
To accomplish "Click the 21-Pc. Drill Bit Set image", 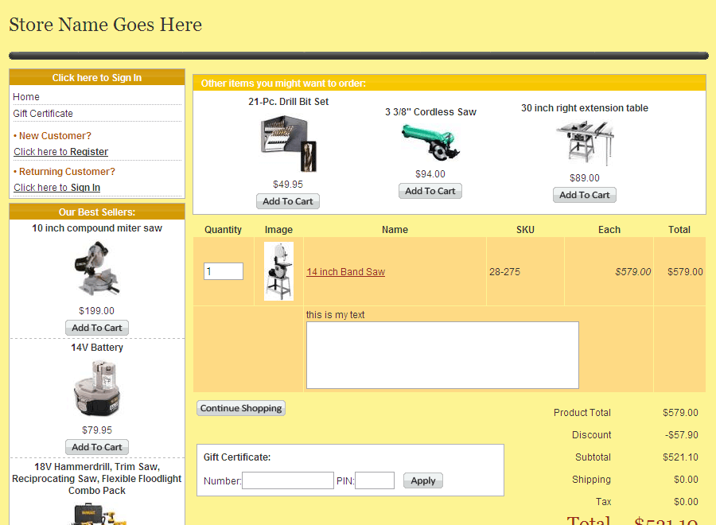I will pyautogui.click(x=288, y=143).
